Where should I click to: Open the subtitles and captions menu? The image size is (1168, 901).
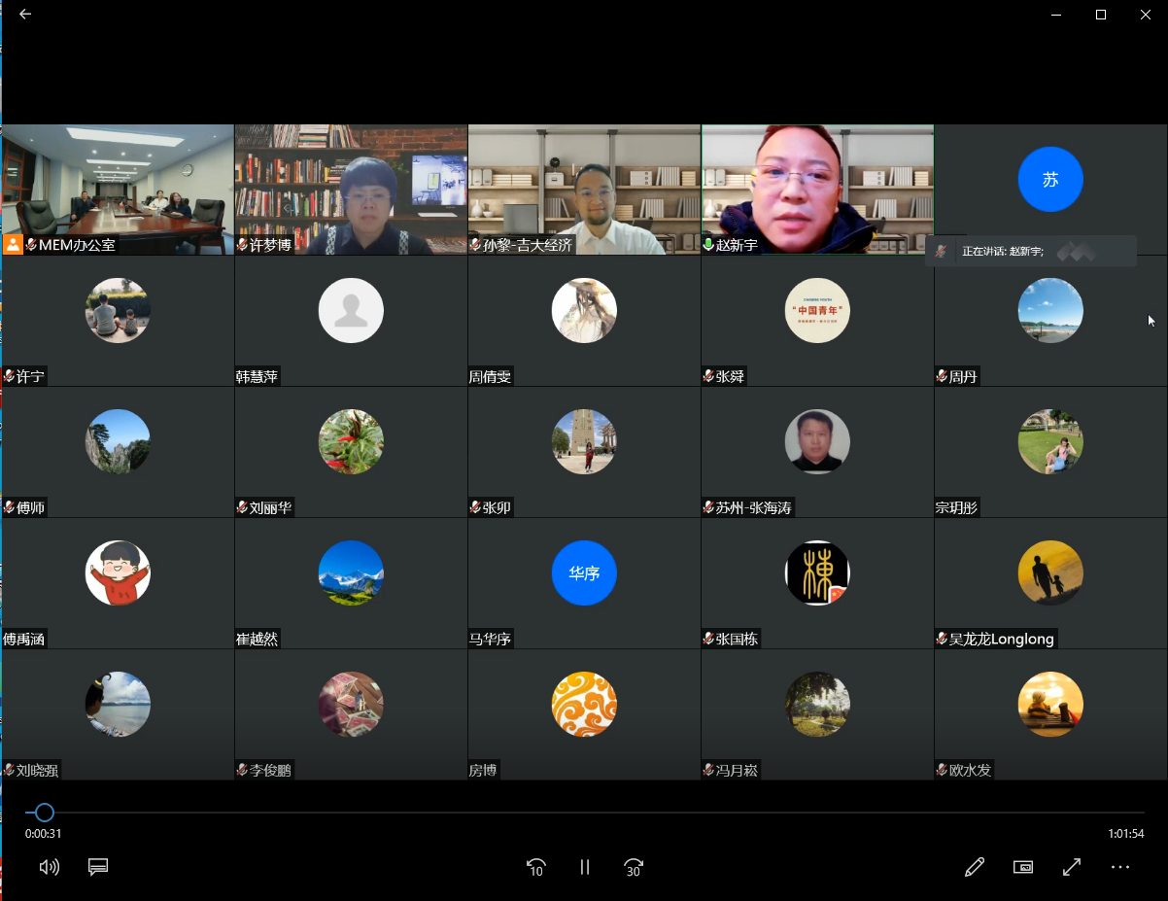98,867
